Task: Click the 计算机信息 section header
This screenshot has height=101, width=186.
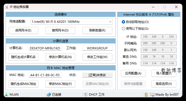Action: [x=61, y=41]
